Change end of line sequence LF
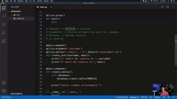 150,97
